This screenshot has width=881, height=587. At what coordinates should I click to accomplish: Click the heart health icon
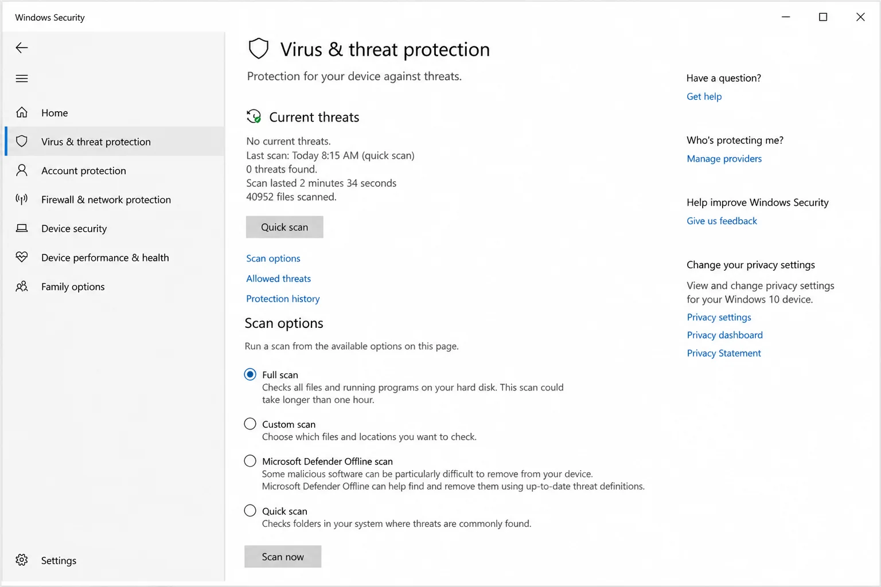[x=22, y=257]
